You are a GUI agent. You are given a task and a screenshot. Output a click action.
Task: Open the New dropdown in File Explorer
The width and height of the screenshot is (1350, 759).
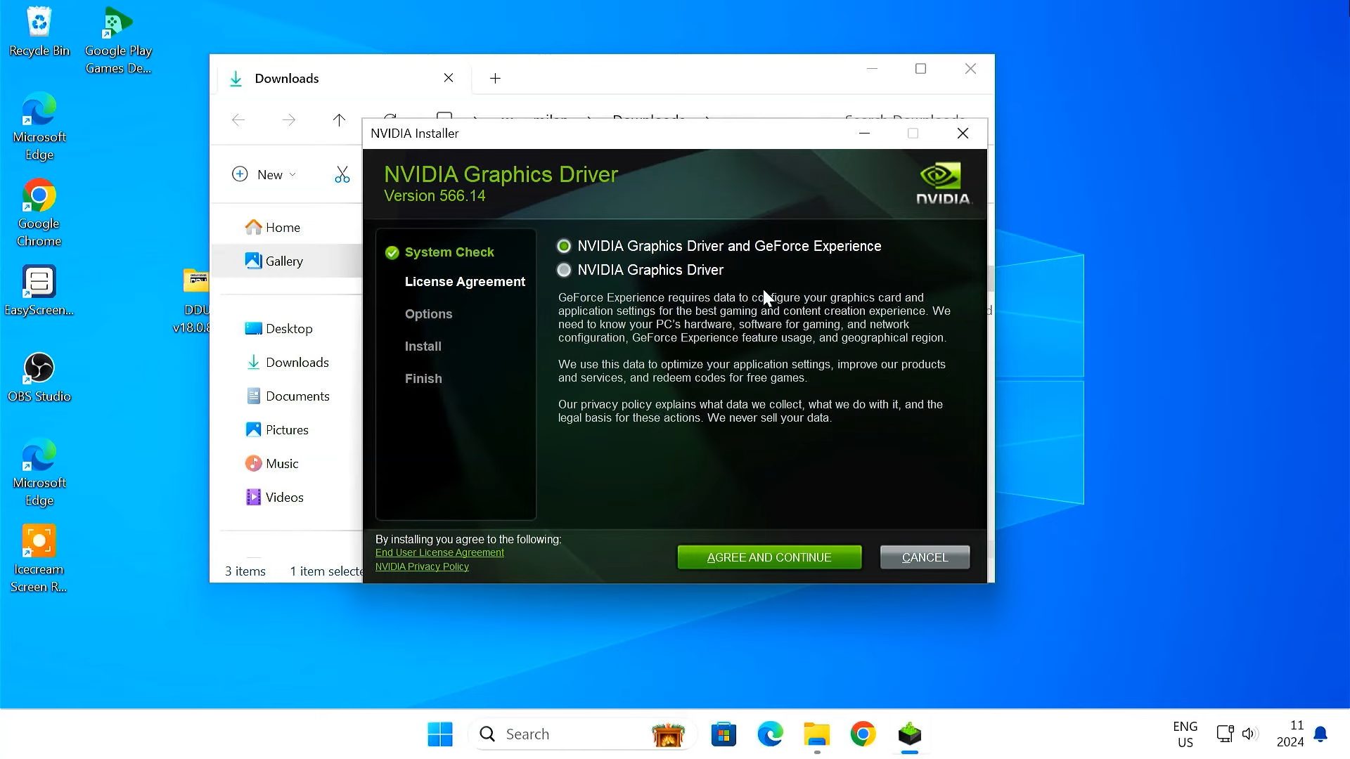click(x=264, y=174)
